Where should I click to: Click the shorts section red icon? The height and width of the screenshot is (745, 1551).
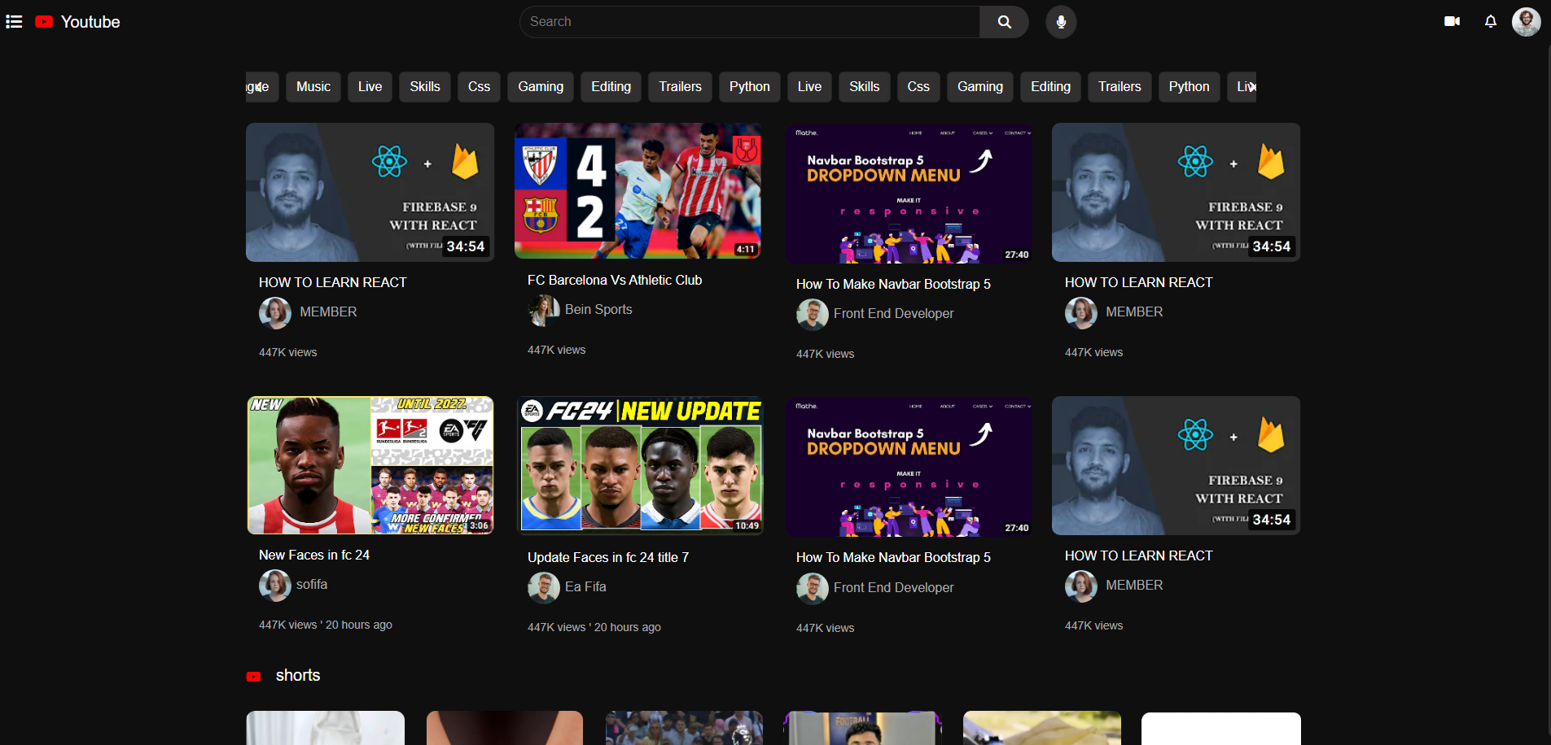coord(254,677)
